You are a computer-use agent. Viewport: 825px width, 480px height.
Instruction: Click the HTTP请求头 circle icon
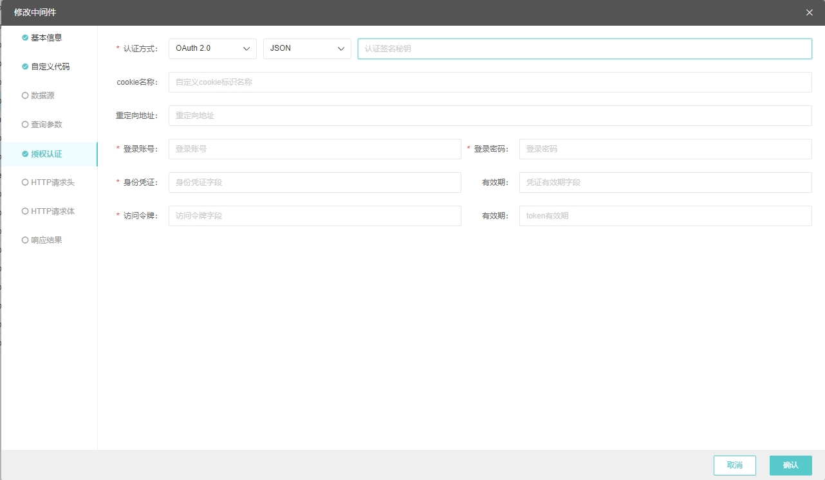(25, 182)
